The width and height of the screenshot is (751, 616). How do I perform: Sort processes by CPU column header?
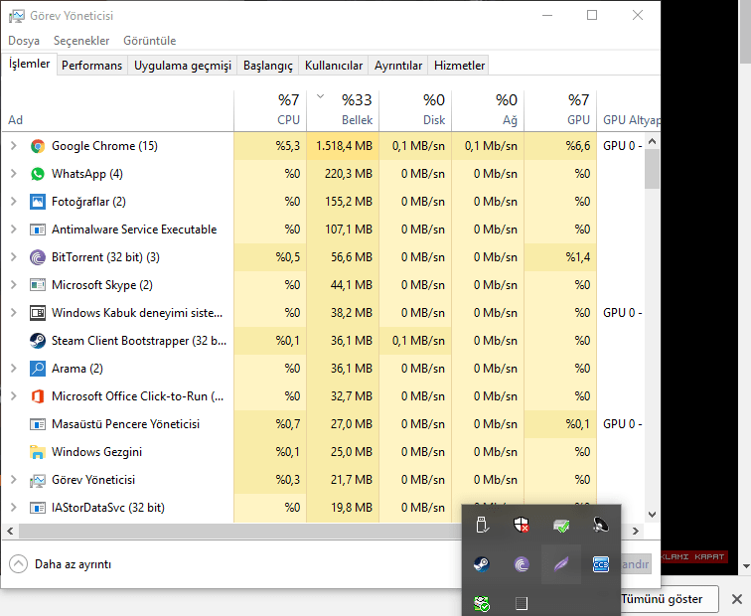tap(270, 110)
